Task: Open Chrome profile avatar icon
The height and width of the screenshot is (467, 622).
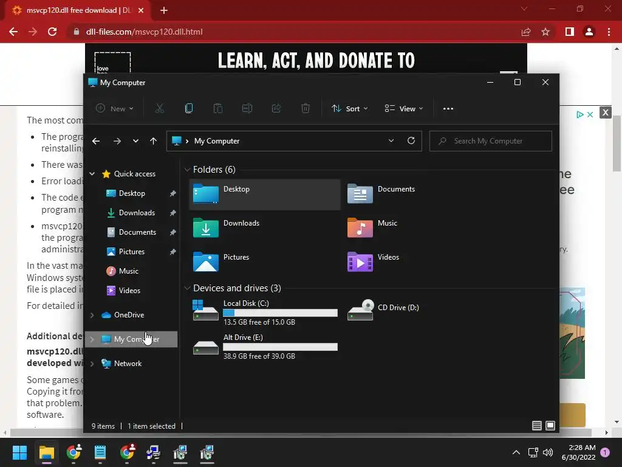Action: click(x=589, y=32)
